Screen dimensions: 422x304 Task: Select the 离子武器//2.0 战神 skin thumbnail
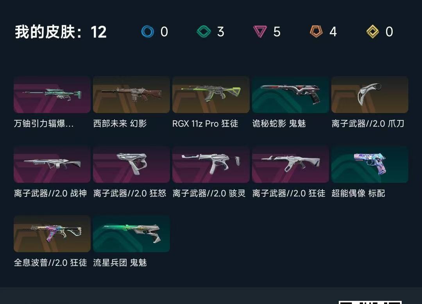click(52, 164)
